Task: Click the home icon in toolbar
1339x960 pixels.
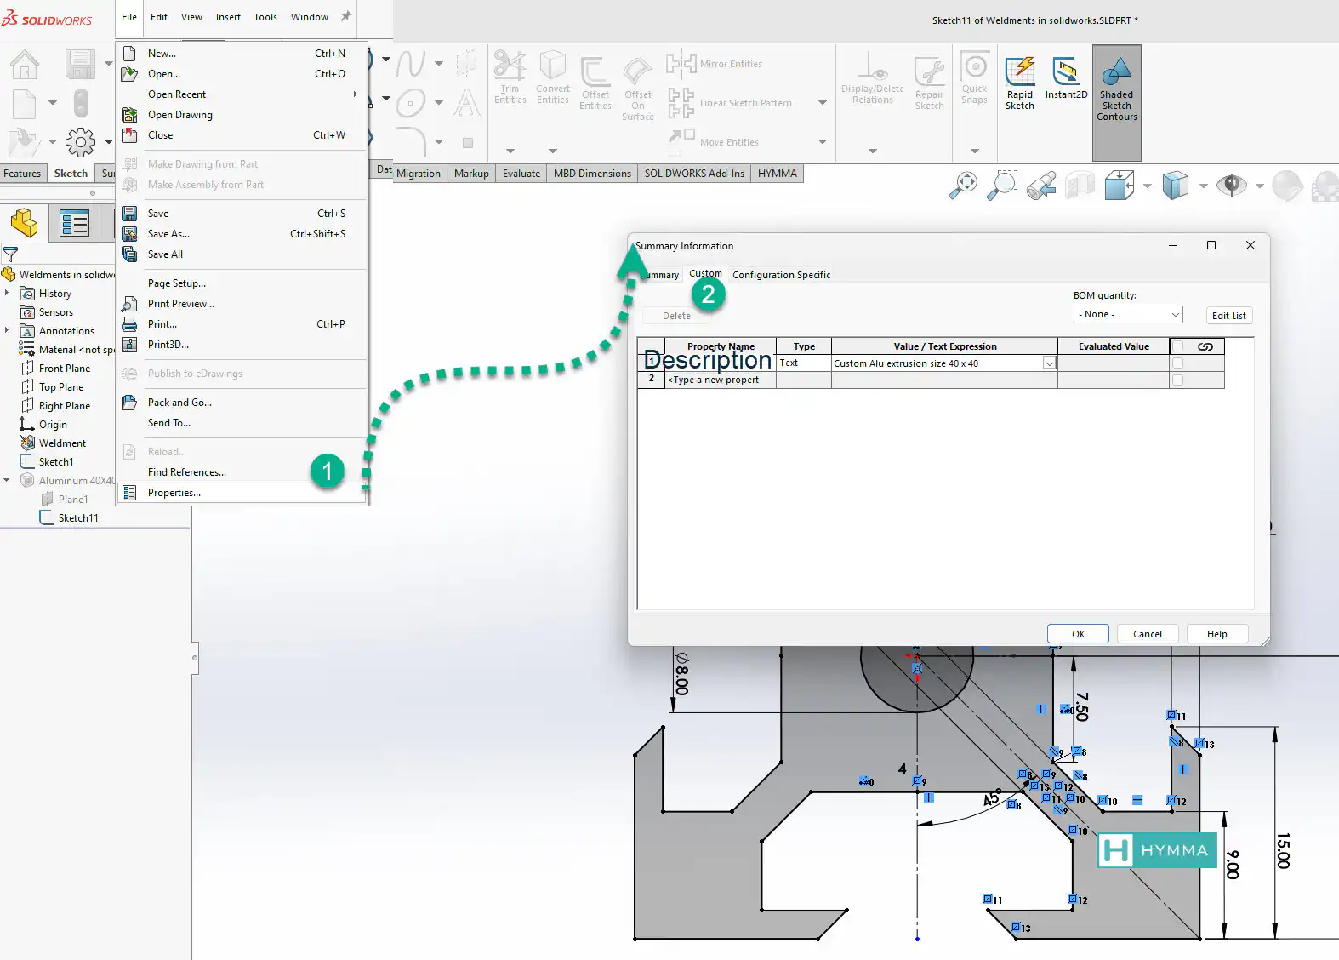Action: (25, 64)
